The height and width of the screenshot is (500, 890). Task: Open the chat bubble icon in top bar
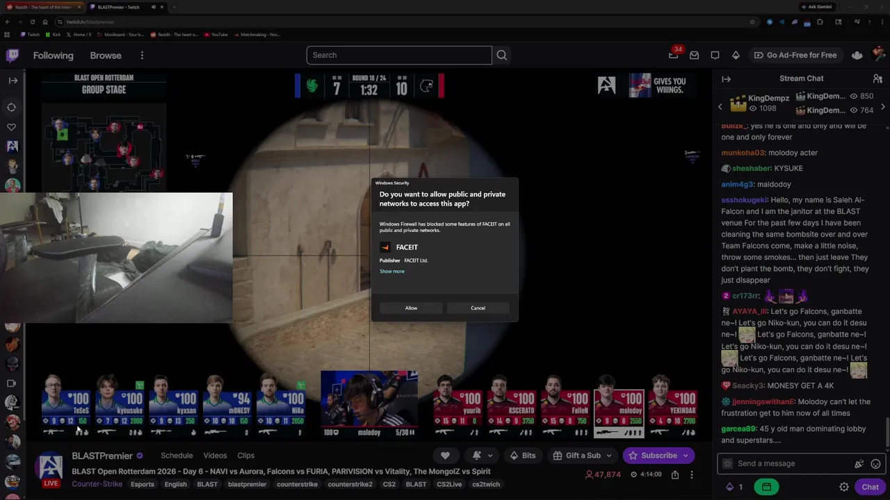[x=715, y=56]
